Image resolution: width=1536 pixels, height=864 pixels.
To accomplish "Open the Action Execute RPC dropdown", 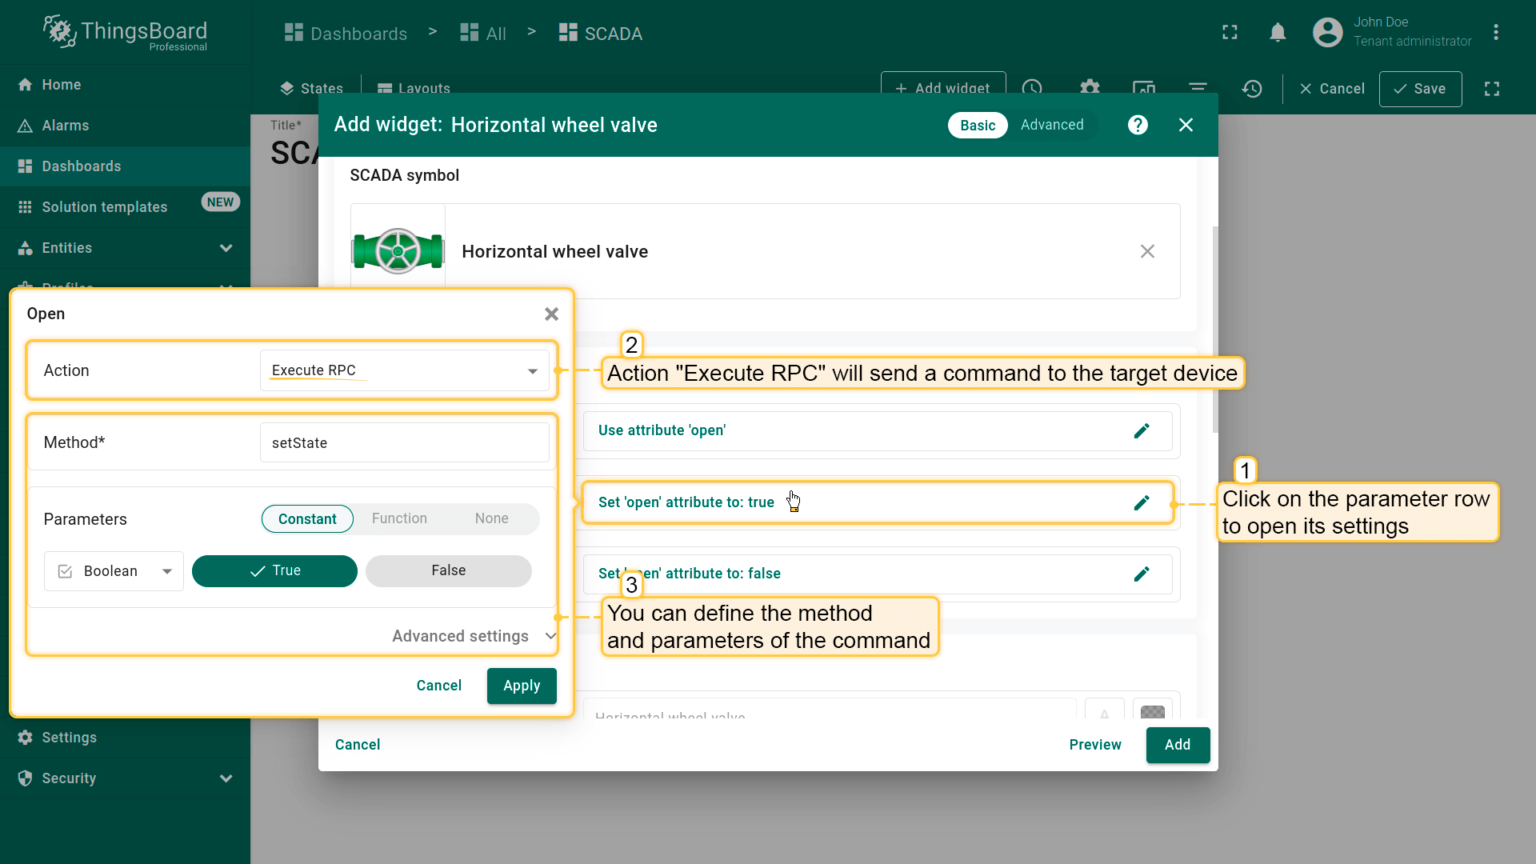I will [404, 370].
